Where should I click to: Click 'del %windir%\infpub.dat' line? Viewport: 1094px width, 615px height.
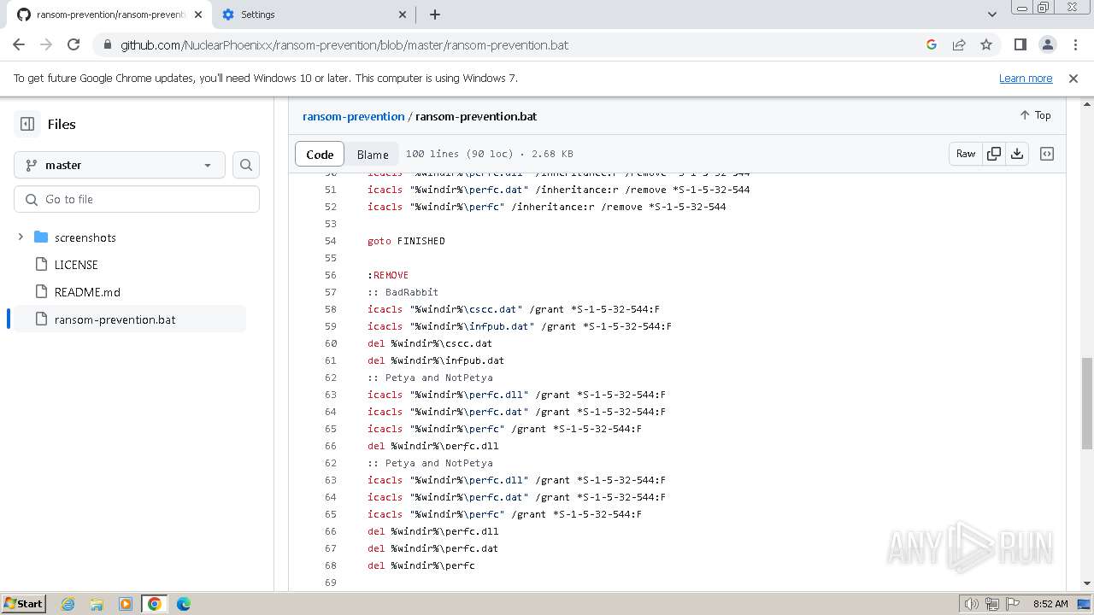(x=436, y=360)
